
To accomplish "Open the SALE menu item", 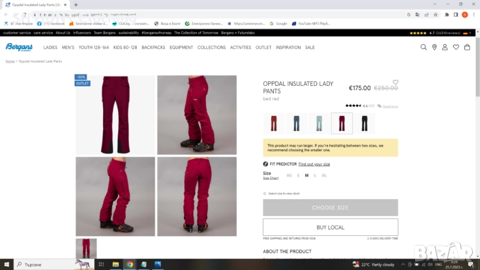I will (x=310, y=47).
